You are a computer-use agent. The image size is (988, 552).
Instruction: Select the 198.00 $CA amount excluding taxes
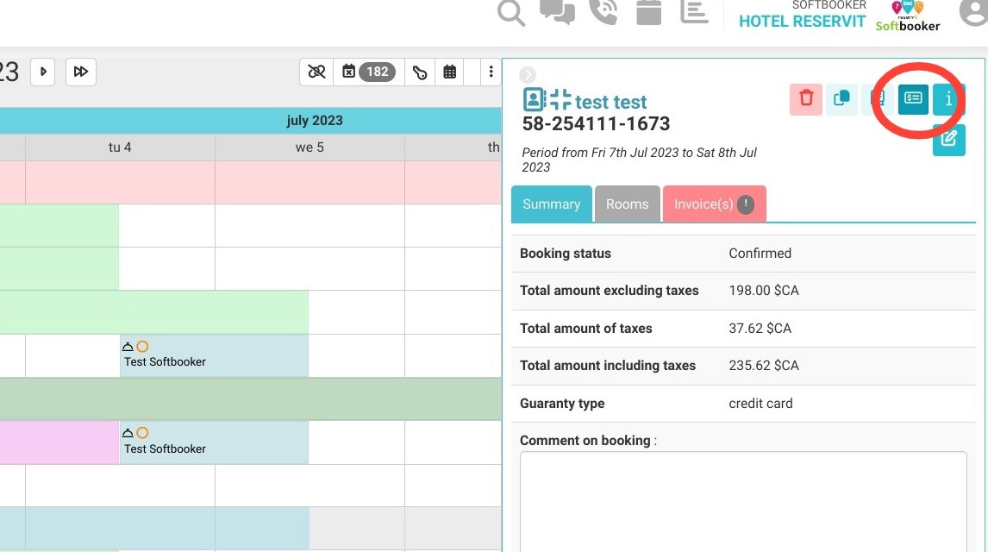point(764,291)
